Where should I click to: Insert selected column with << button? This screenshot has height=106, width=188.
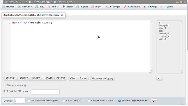160,79
